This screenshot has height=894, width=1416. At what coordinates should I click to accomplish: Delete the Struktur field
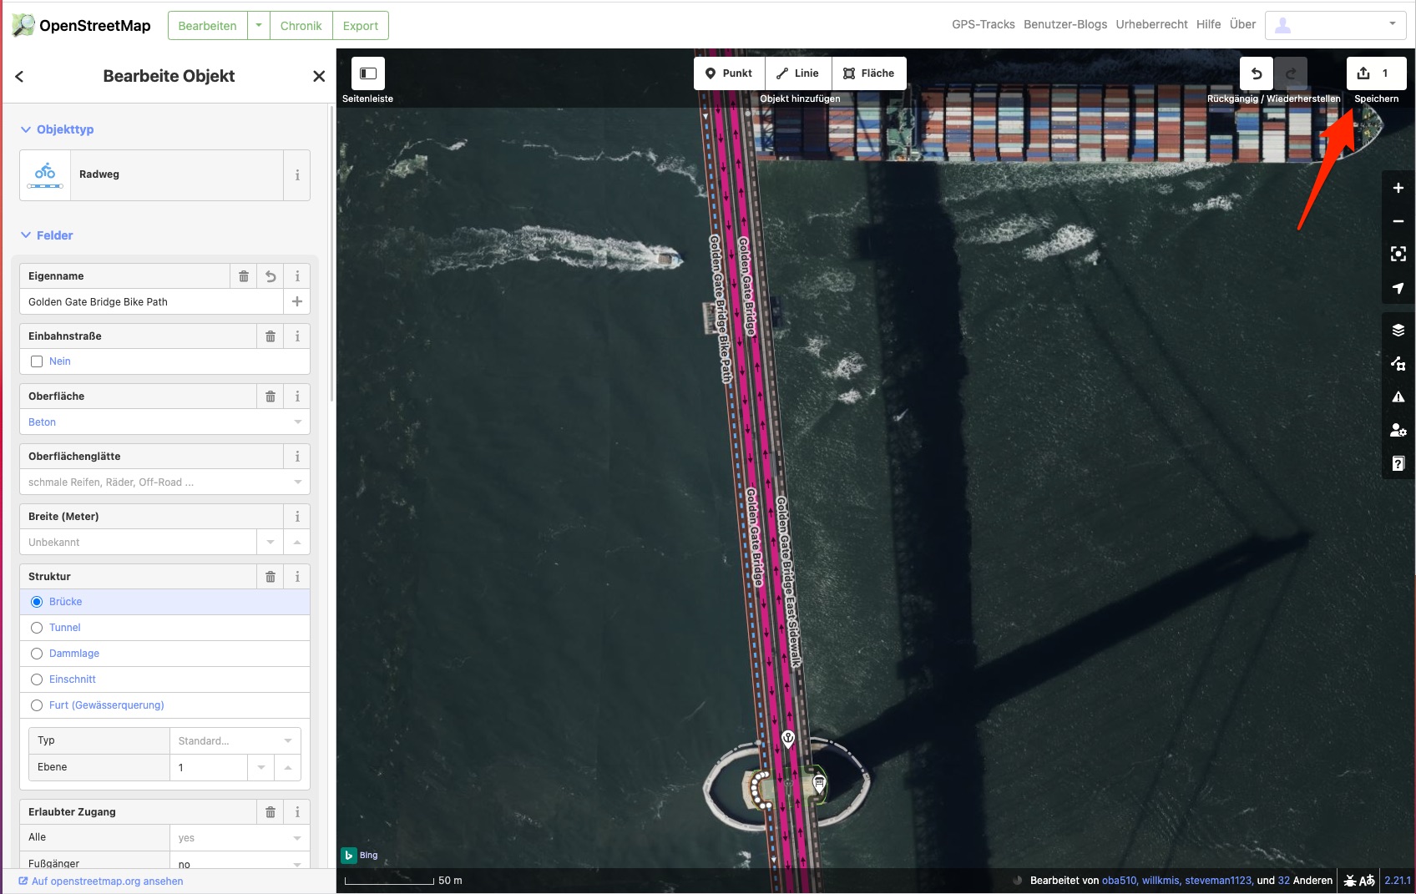[271, 577]
